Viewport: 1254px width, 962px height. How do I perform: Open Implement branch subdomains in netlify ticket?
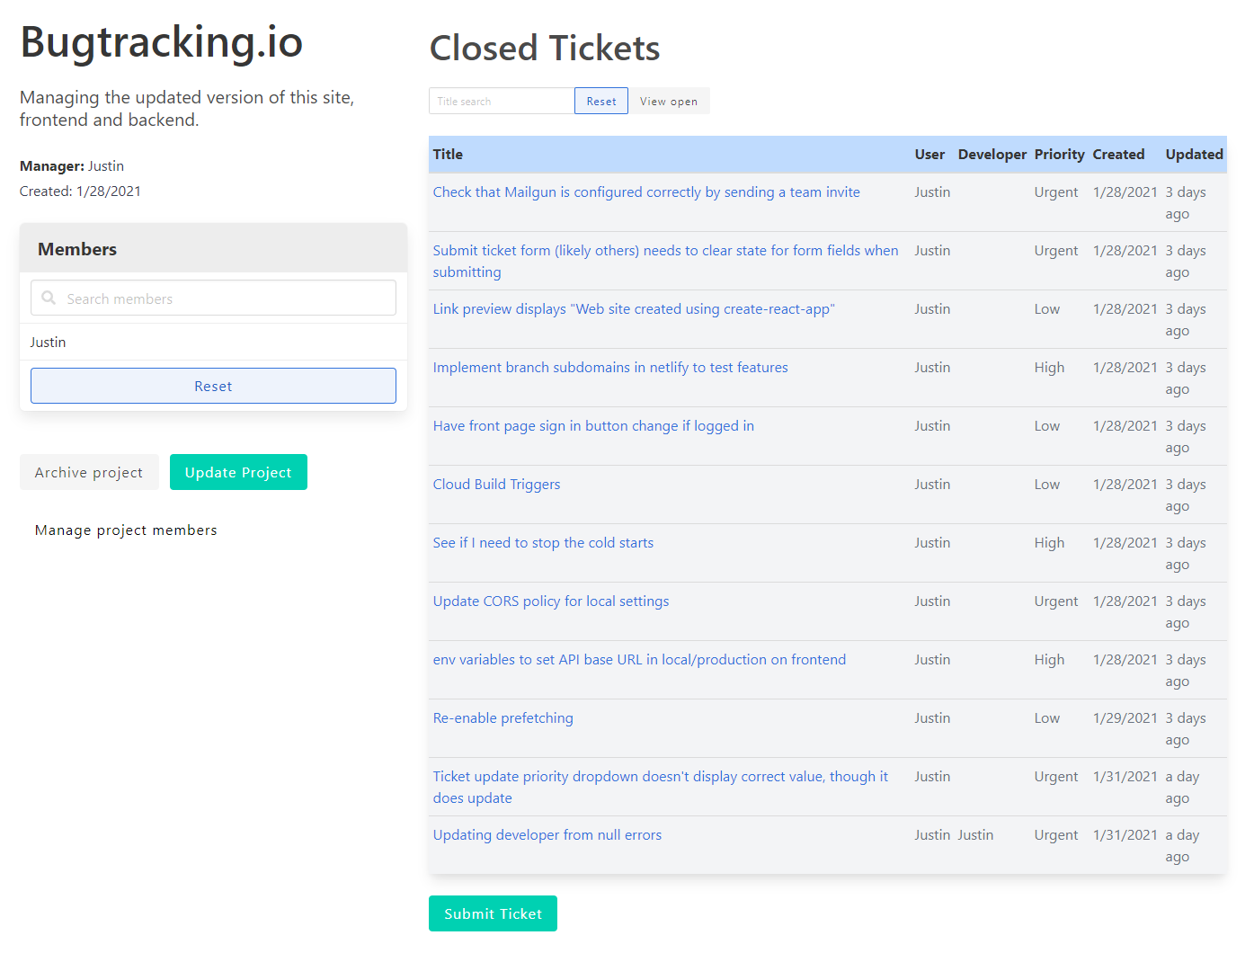[609, 368]
